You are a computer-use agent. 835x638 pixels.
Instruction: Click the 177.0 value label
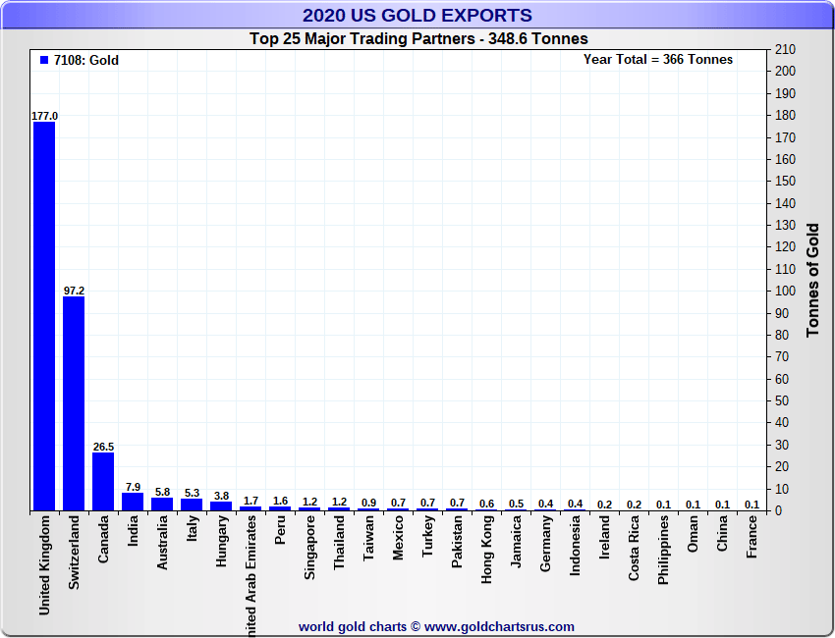click(44, 116)
